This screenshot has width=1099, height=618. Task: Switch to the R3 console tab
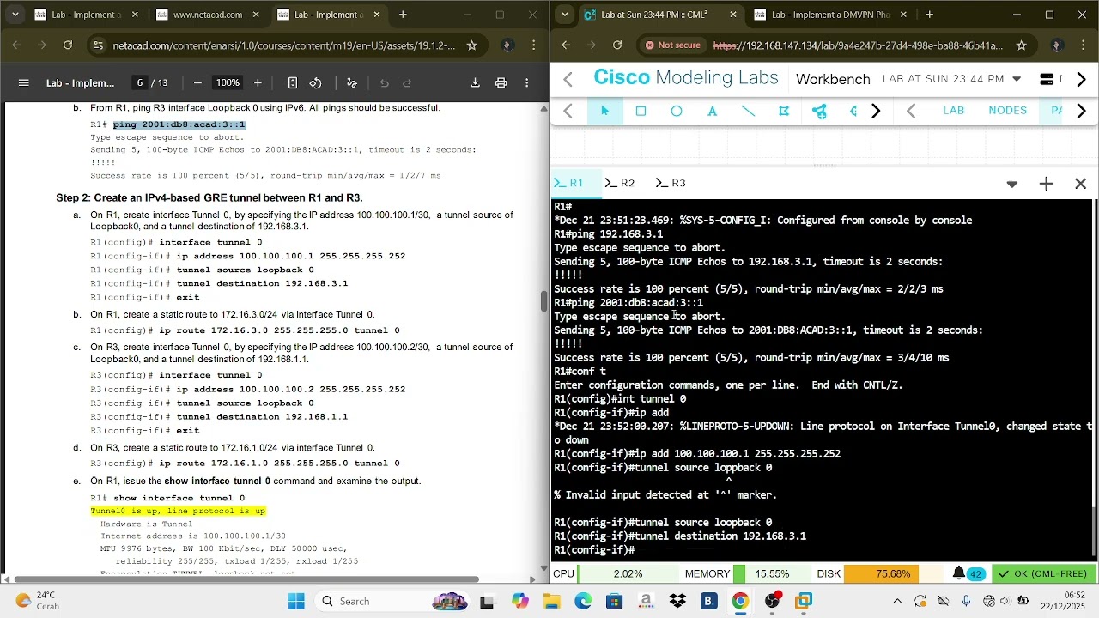tap(671, 183)
